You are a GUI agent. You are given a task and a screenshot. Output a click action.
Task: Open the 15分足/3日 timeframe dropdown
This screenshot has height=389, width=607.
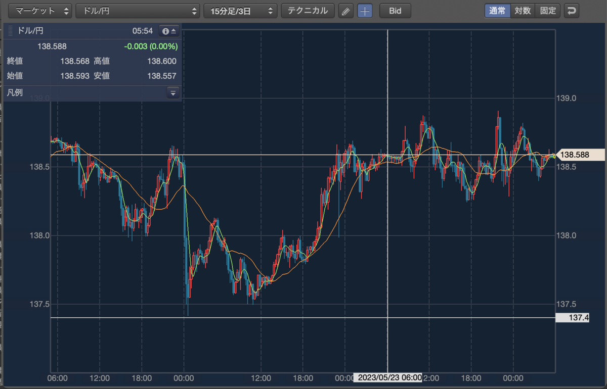(x=240, y=11)
